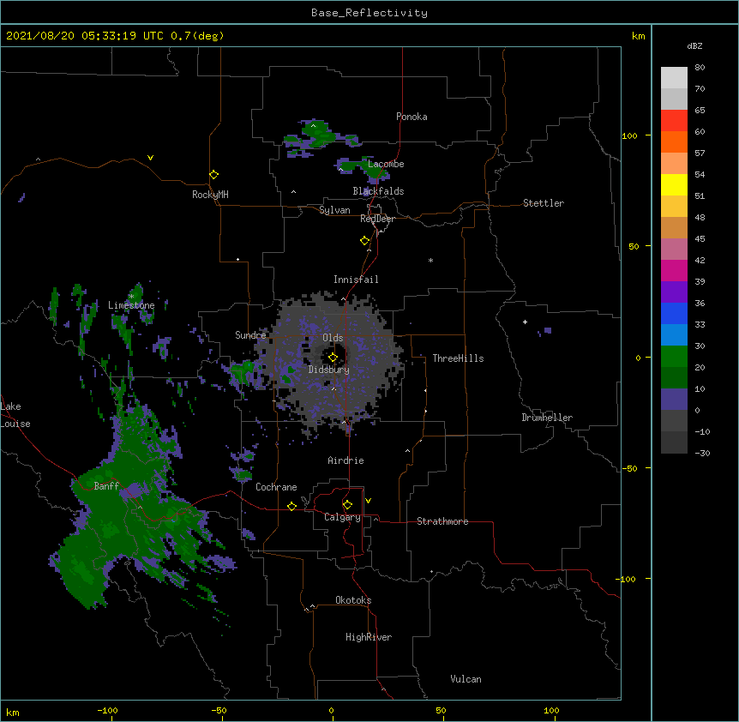Viewport: 739px width, 722px height.
Task: Click the ThreeHills town label
Action: (458, 358)
